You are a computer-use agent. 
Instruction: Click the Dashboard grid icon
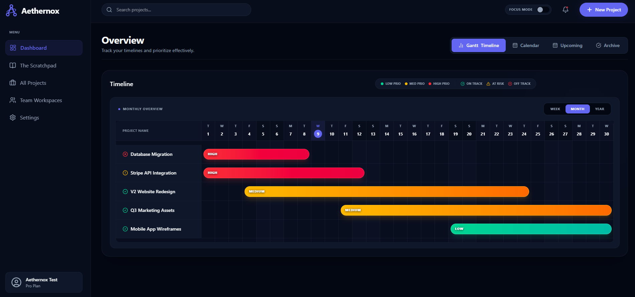13,48
